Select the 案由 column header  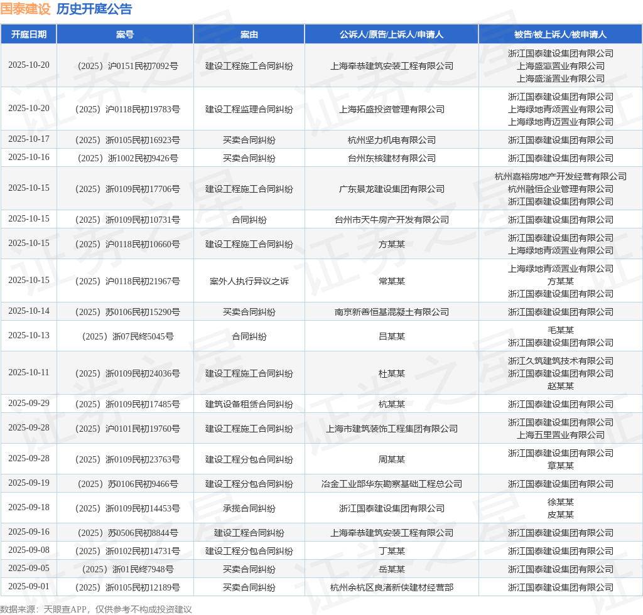[x=249, y=35]
